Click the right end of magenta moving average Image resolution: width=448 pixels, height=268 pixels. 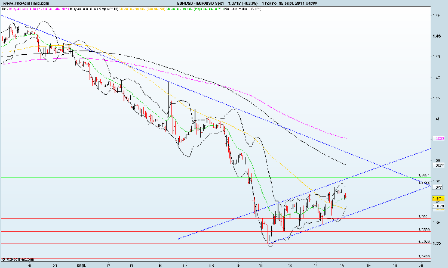346,138
